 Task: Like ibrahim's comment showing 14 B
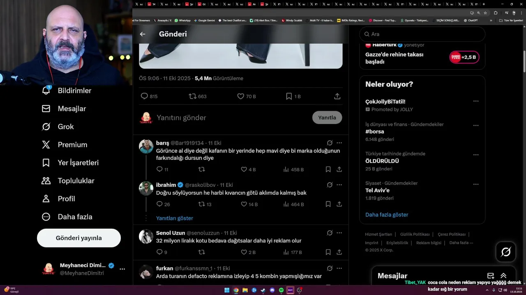tap(249, 204)
